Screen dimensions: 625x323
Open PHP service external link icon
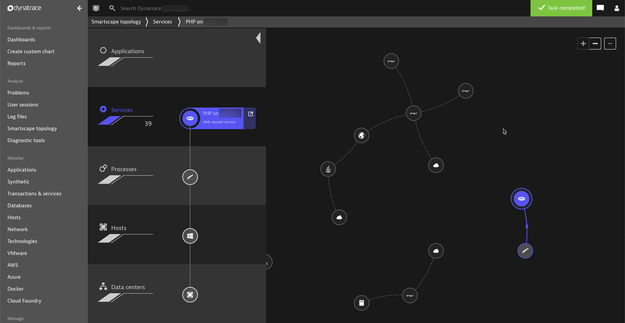click(x=250, y=114)
